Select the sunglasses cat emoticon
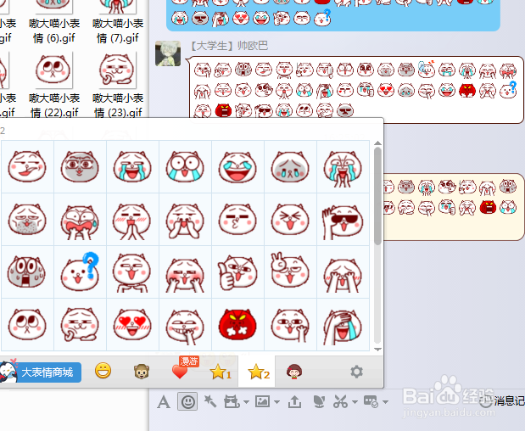525x431 pixels. (x=343, y=220)
